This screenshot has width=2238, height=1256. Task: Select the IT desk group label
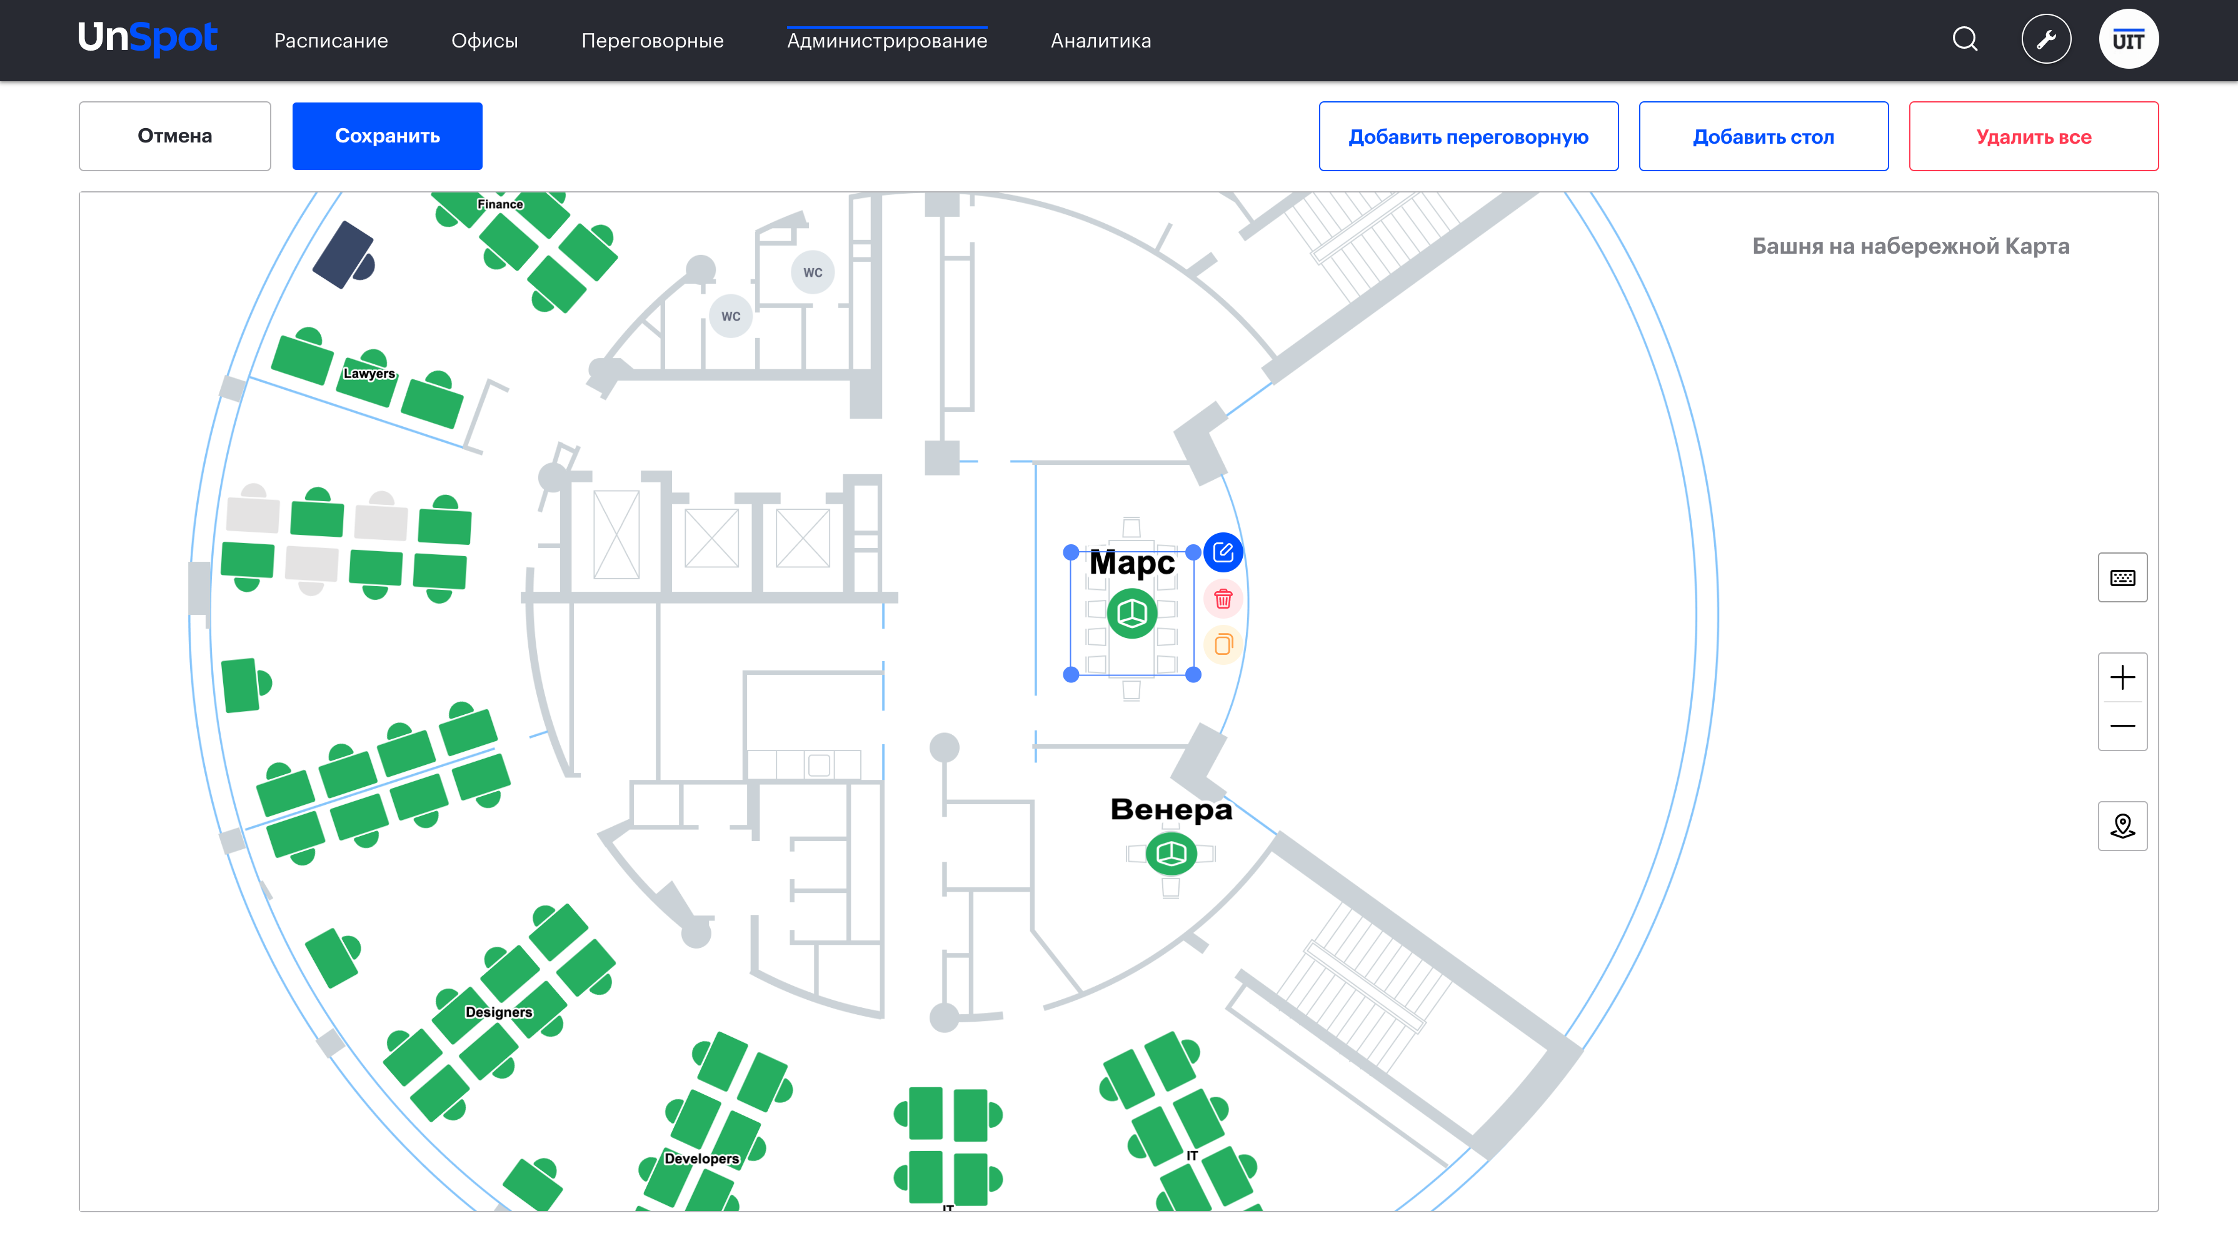tap(1192, 1156)
